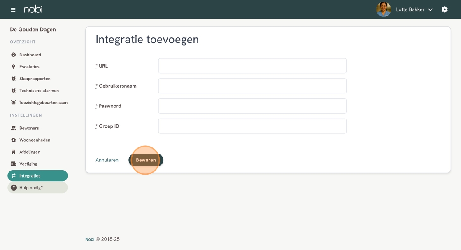The image size is (461, 250).
Task: Click the Escalaties lightbulb icon
Action: pos(14,67)
